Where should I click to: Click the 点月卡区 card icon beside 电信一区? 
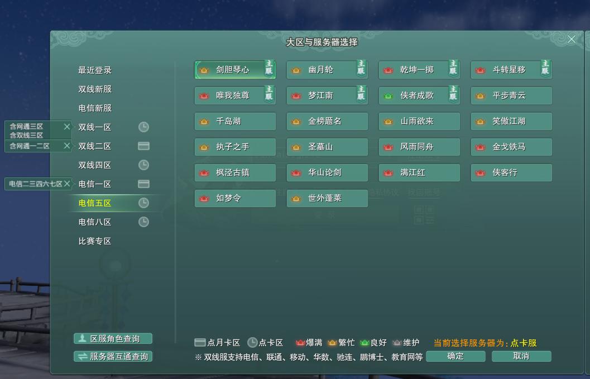143,184
